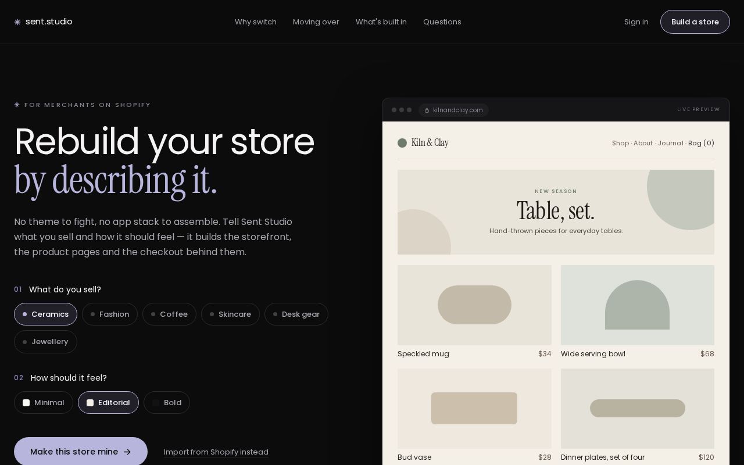The image size is (744, 465).
Task: Click the Build a store button
Action: click(695, 22)
